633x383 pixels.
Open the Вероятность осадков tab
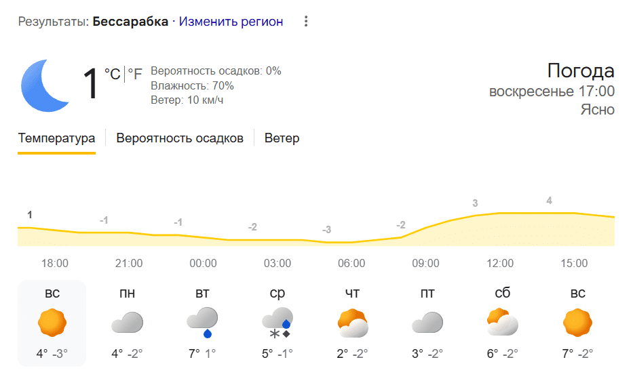pos(180,138)
